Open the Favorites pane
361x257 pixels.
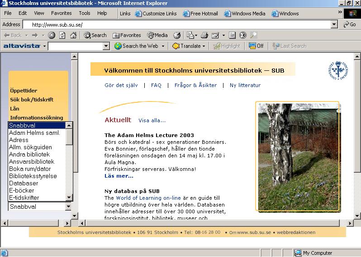pos(127,35)
